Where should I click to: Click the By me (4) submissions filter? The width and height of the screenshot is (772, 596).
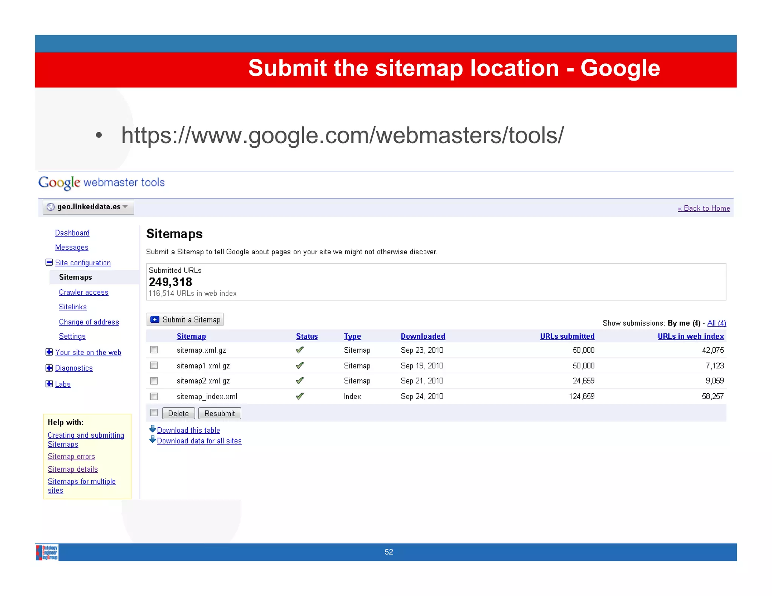pos(684,323)
